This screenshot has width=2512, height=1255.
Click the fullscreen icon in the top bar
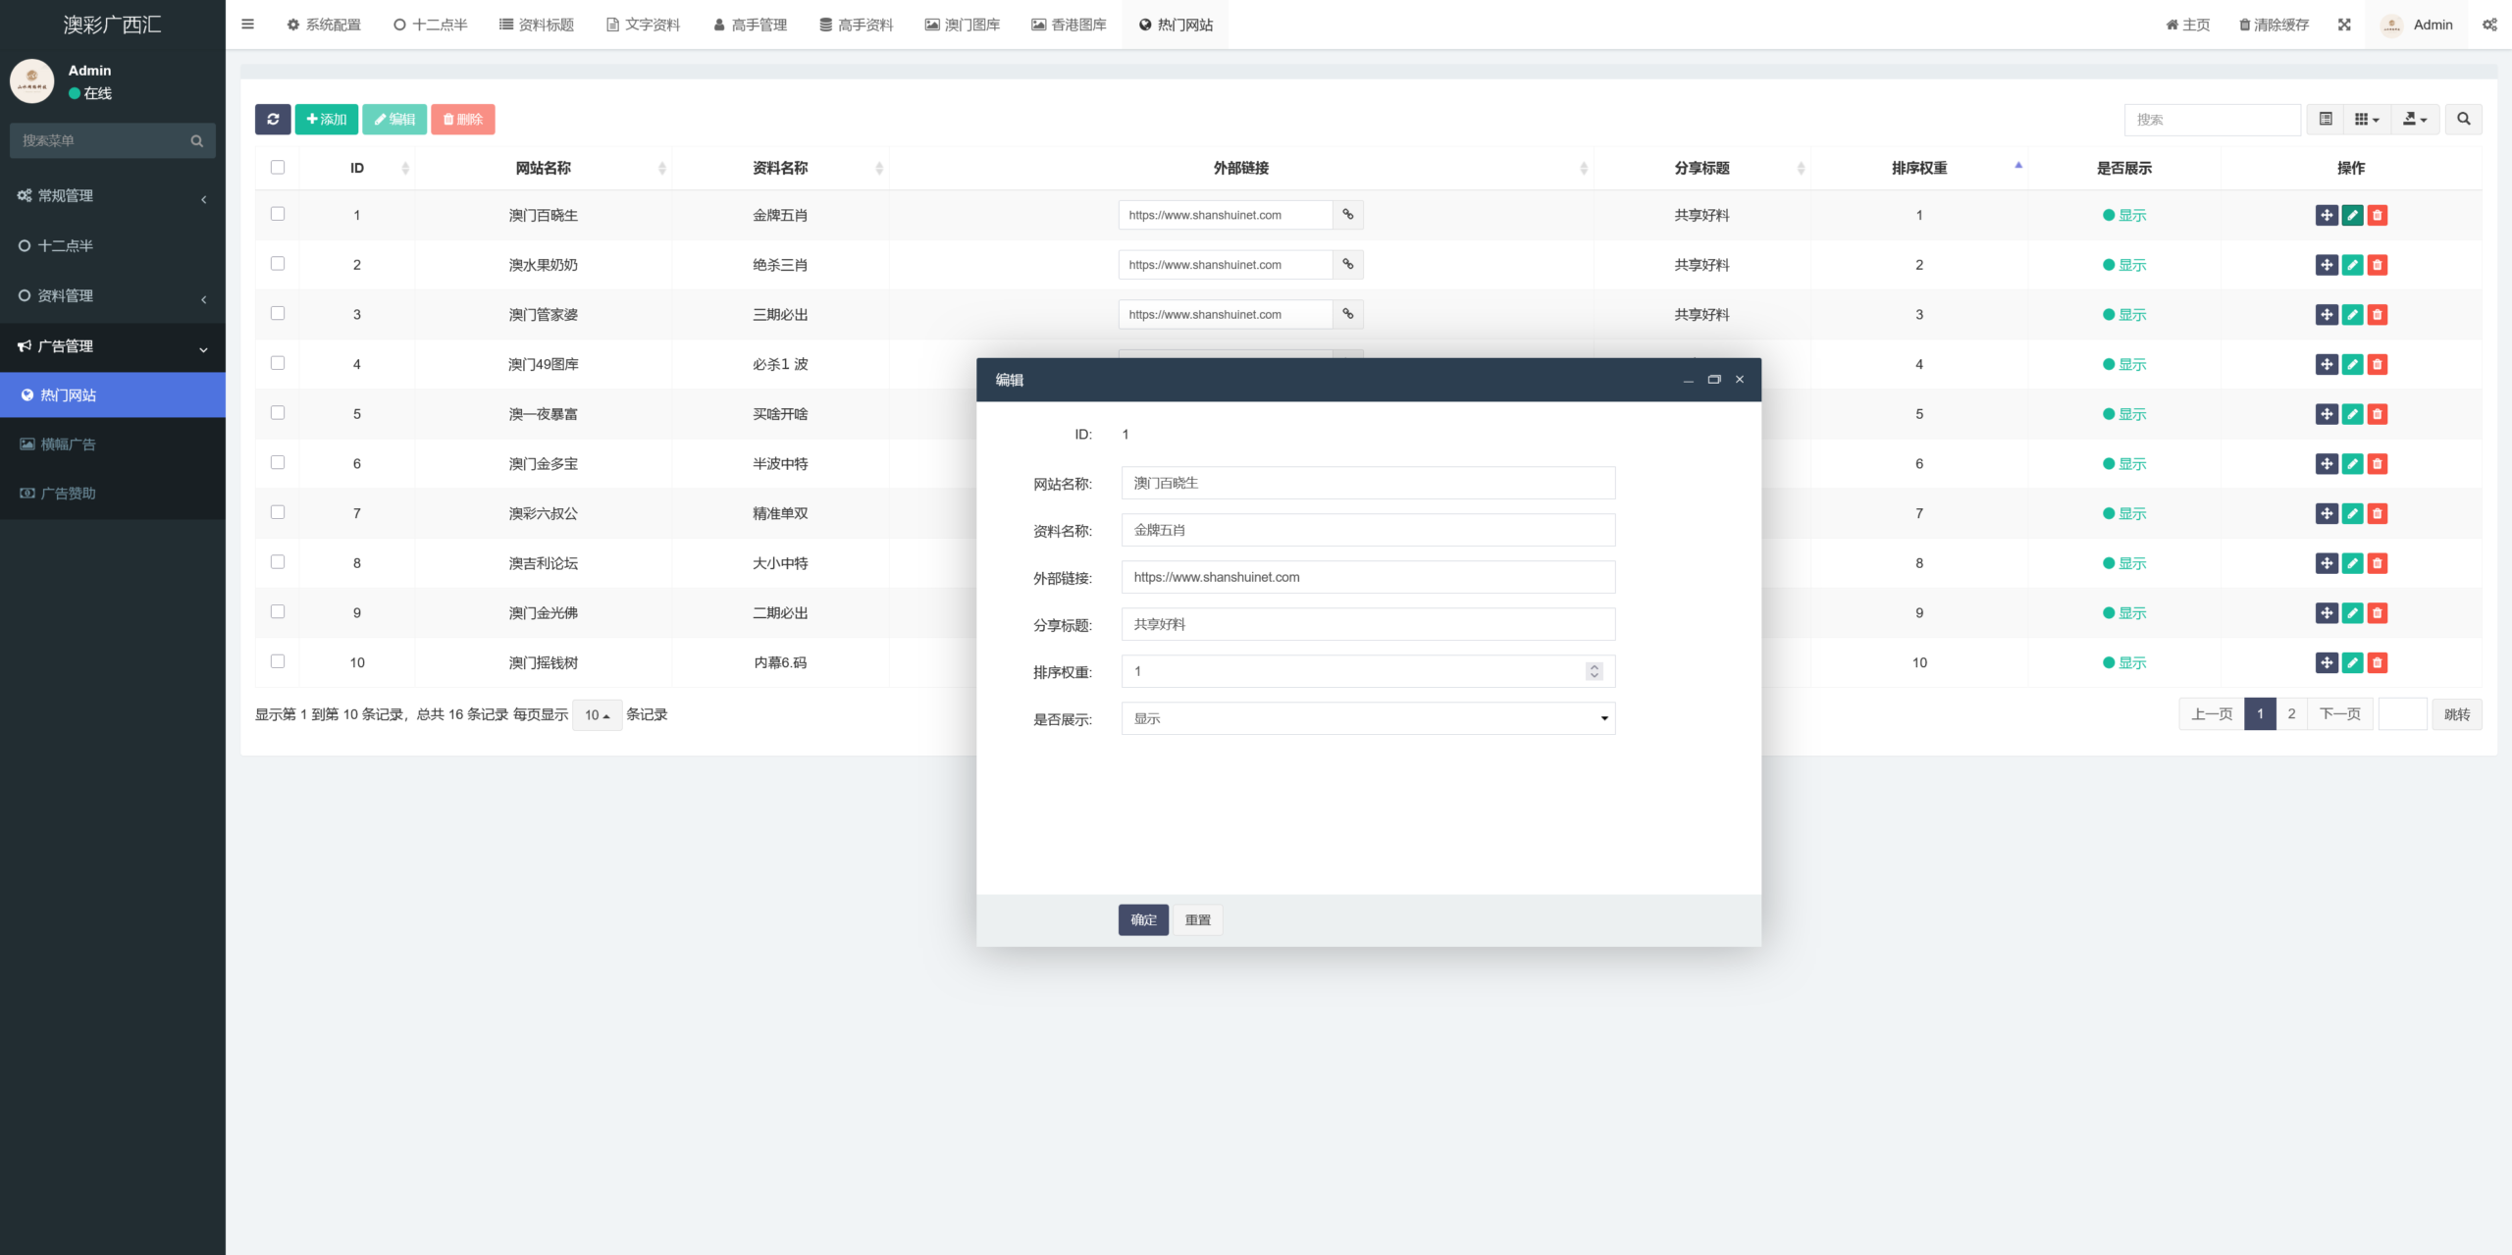(x=2344, y=25)
